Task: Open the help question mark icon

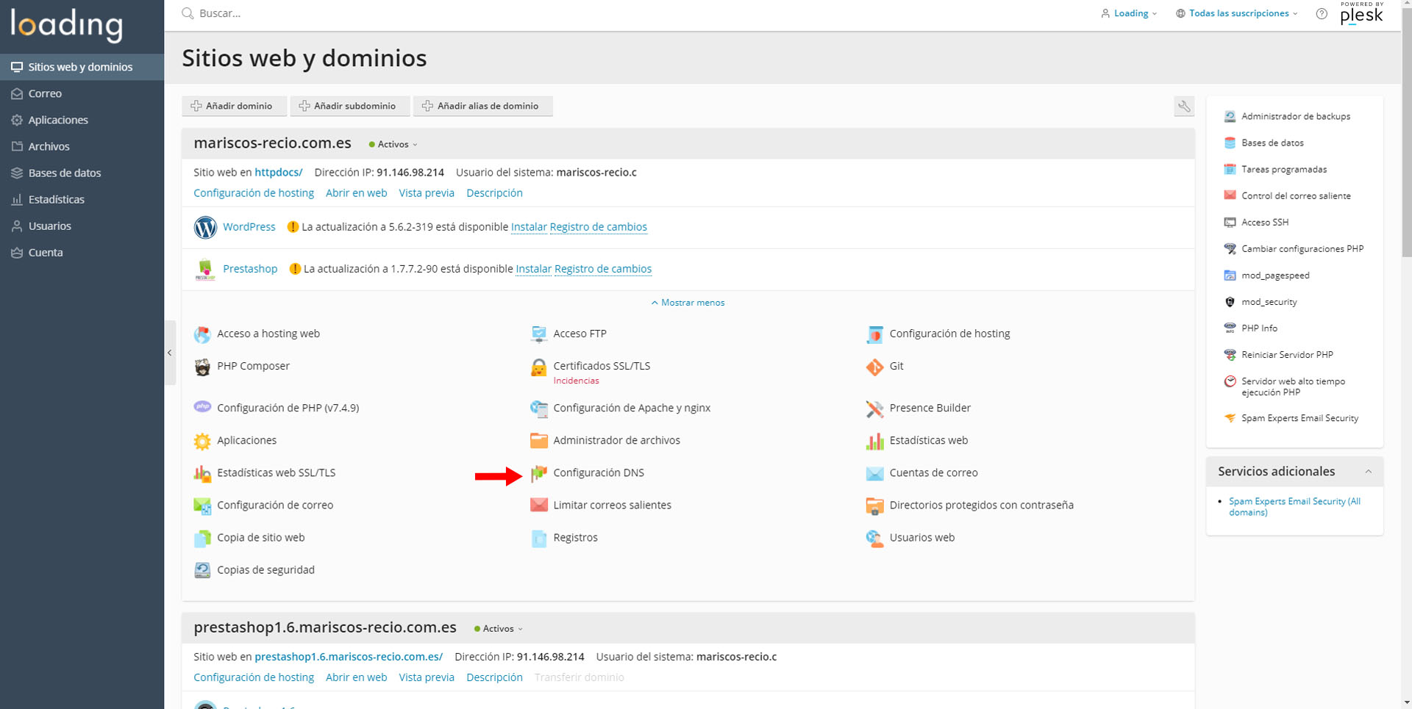Action: coord(1322,14)
